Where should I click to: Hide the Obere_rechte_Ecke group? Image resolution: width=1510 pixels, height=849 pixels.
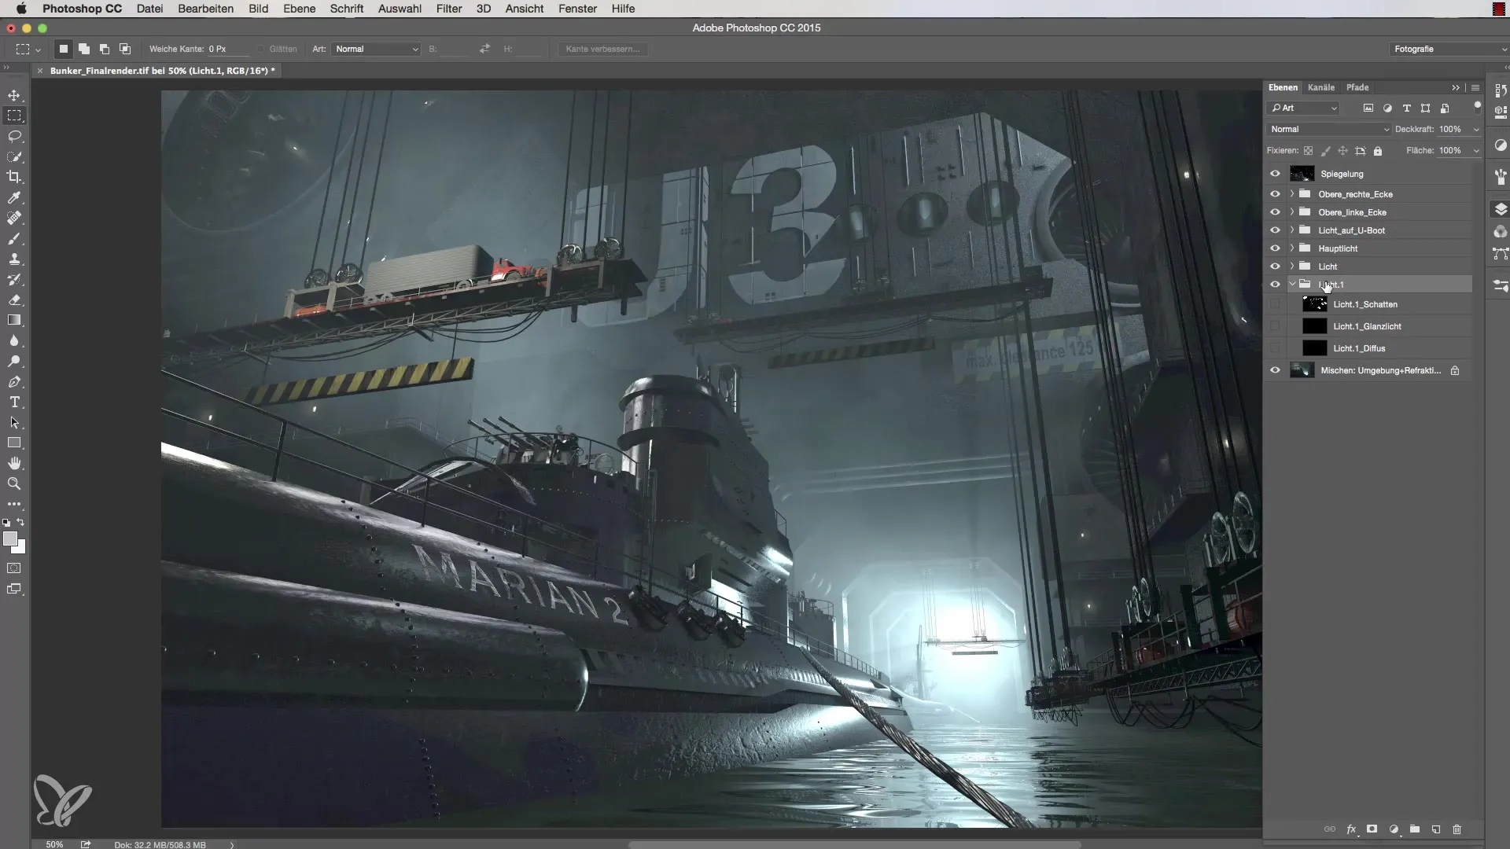click(1275, 194)
